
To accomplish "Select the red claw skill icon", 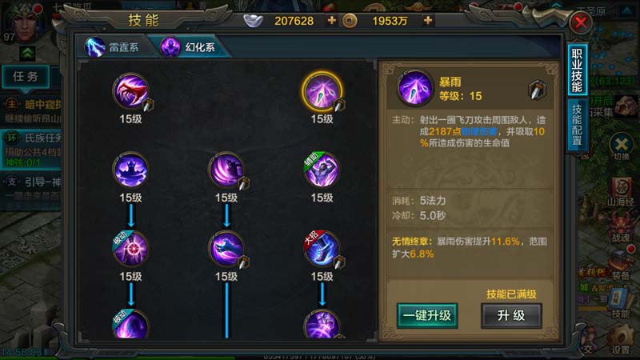I will coord(130,91).
